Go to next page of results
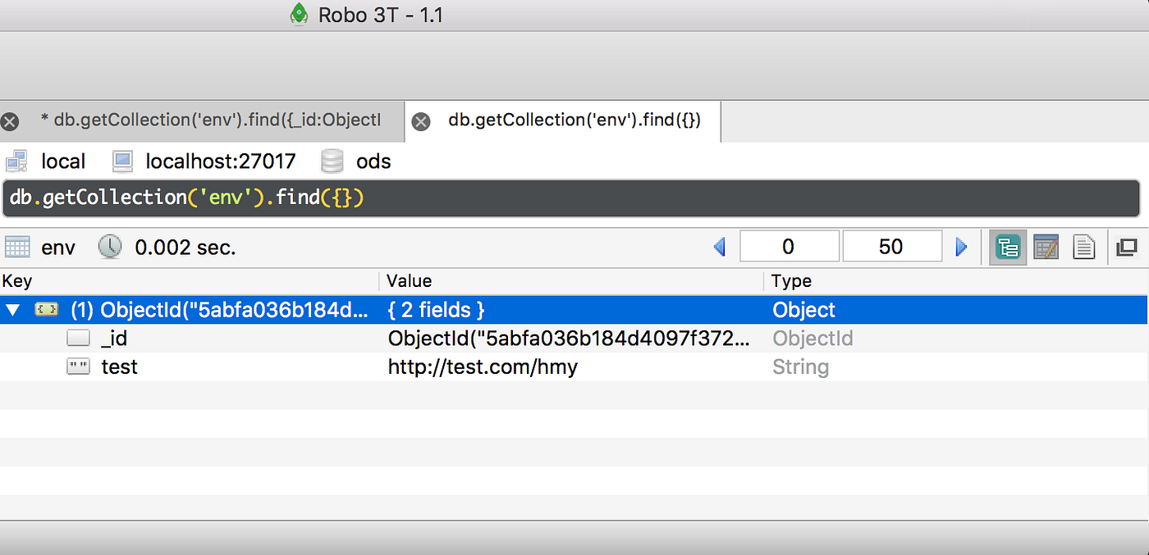This screenshot has width=1149, height=555. pos(962,247)
